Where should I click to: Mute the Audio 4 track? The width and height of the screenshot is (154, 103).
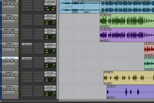click(16, 89)
